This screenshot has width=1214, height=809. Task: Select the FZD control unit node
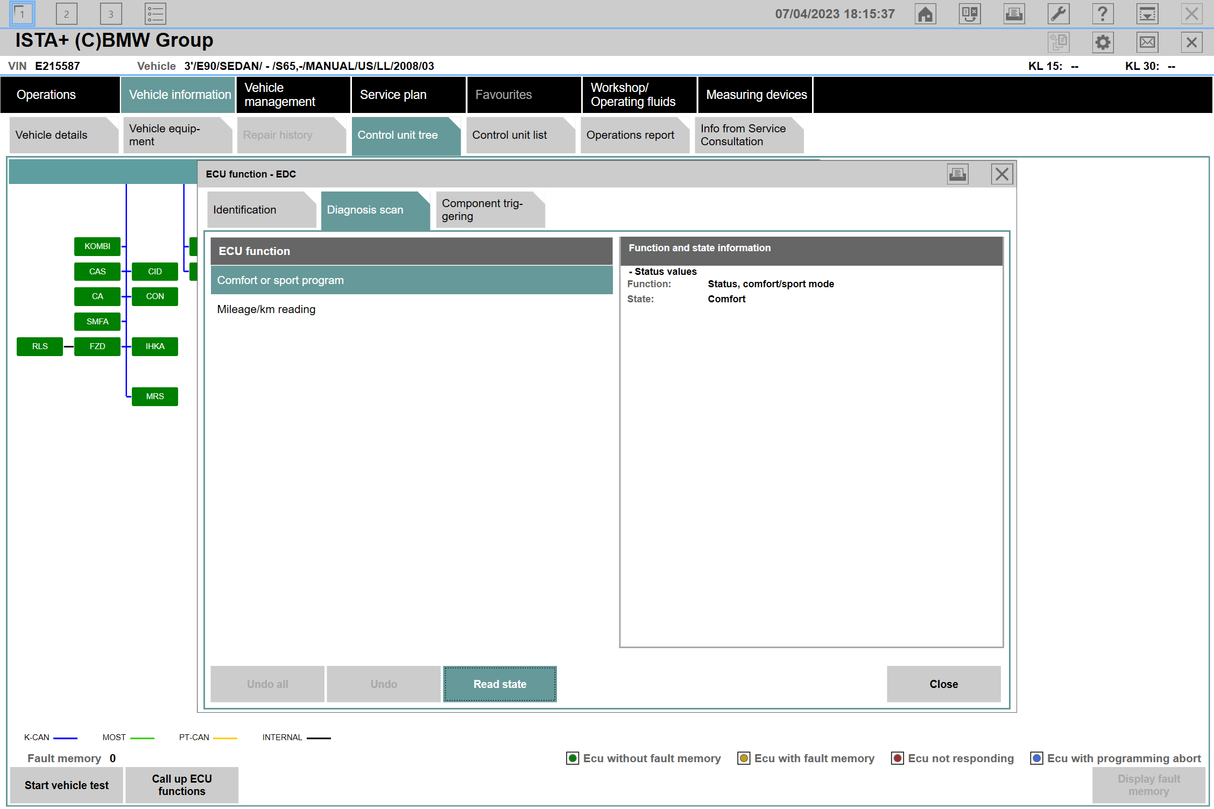coord(97,346)
